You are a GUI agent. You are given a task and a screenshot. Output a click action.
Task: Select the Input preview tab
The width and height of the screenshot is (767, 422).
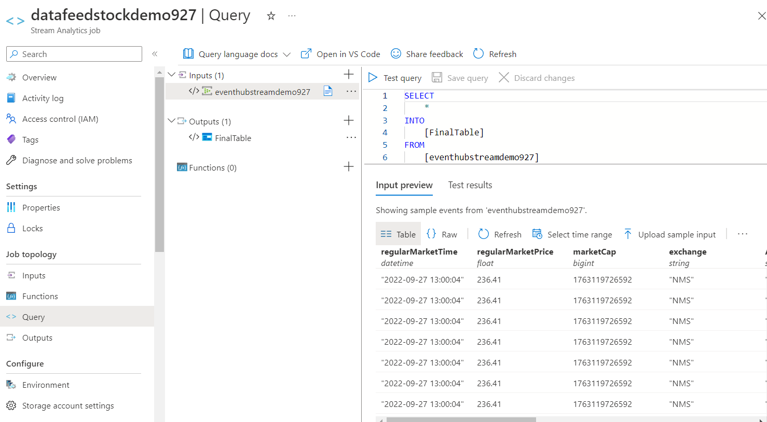tap(404, 185)
